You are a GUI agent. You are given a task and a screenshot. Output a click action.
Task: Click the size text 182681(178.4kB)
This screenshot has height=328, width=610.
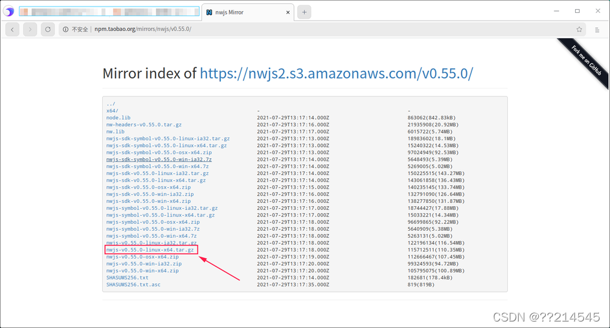[430, 277]
